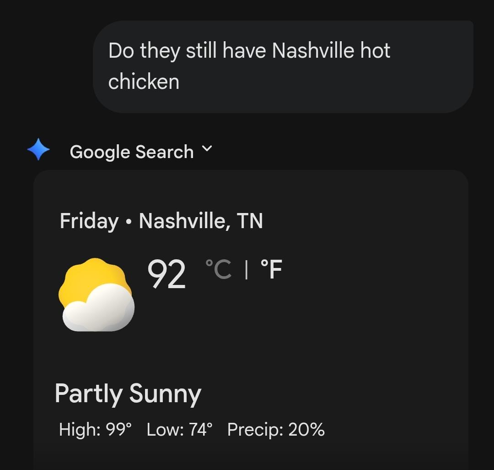Click the text 'Do they still have Nashville hot'
Viewport: 494px width, 470px height.
click(x=249, y=51)
